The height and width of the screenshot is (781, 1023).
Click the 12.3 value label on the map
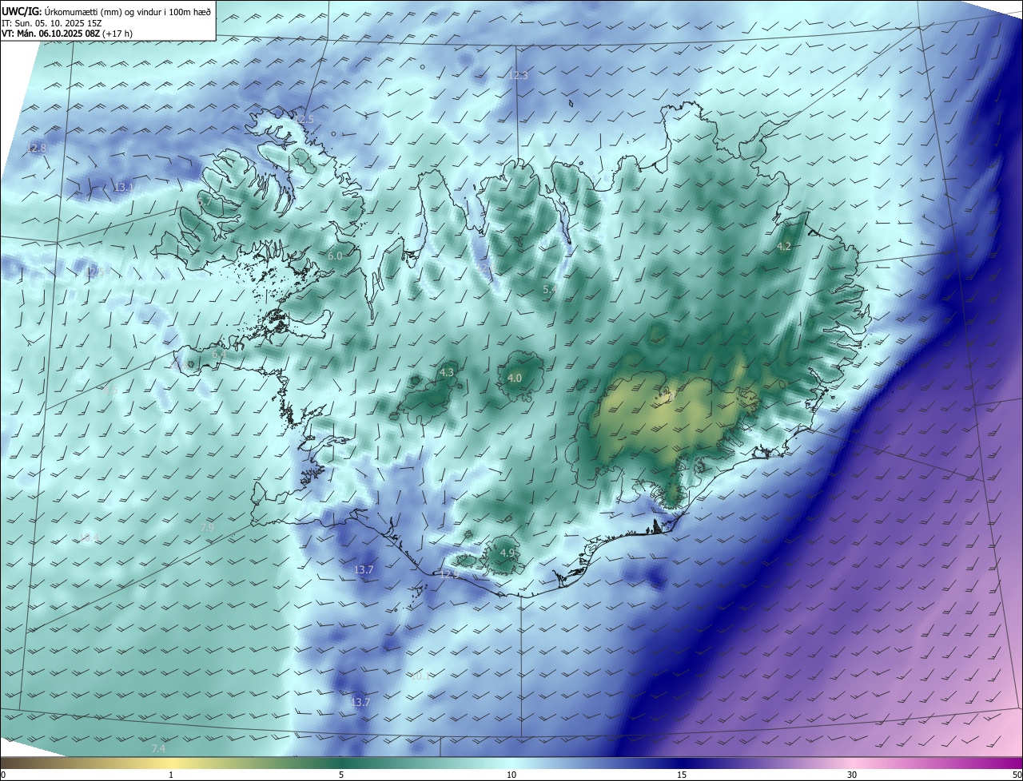pos(519,75)
